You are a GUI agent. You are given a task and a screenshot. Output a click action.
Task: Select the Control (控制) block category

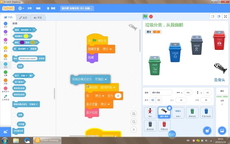pos(5,57)
